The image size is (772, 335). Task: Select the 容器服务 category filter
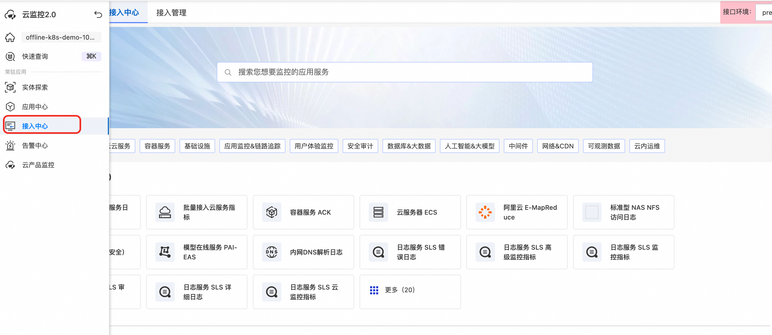tap(157, 146)
